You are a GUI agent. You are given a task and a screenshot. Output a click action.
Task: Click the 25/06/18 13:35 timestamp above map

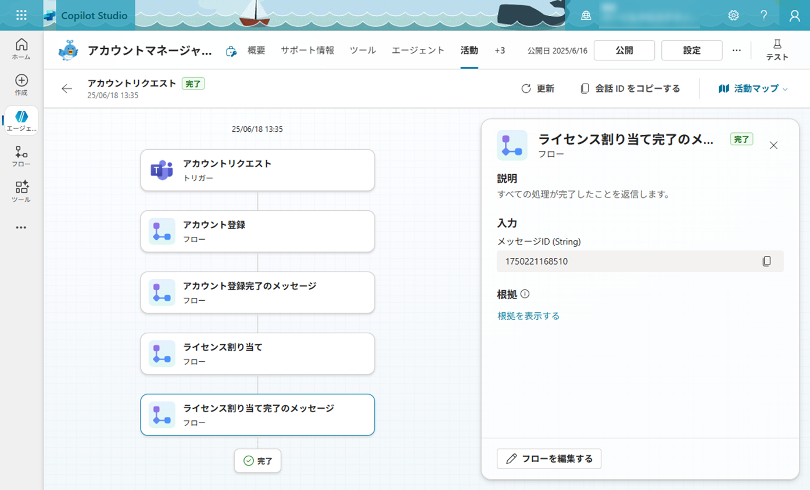(257, 129)
